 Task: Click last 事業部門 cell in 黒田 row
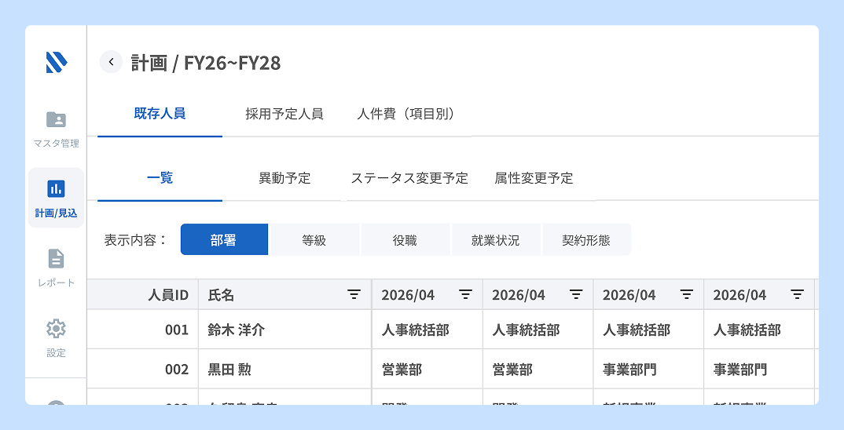[x=759, y=370]
